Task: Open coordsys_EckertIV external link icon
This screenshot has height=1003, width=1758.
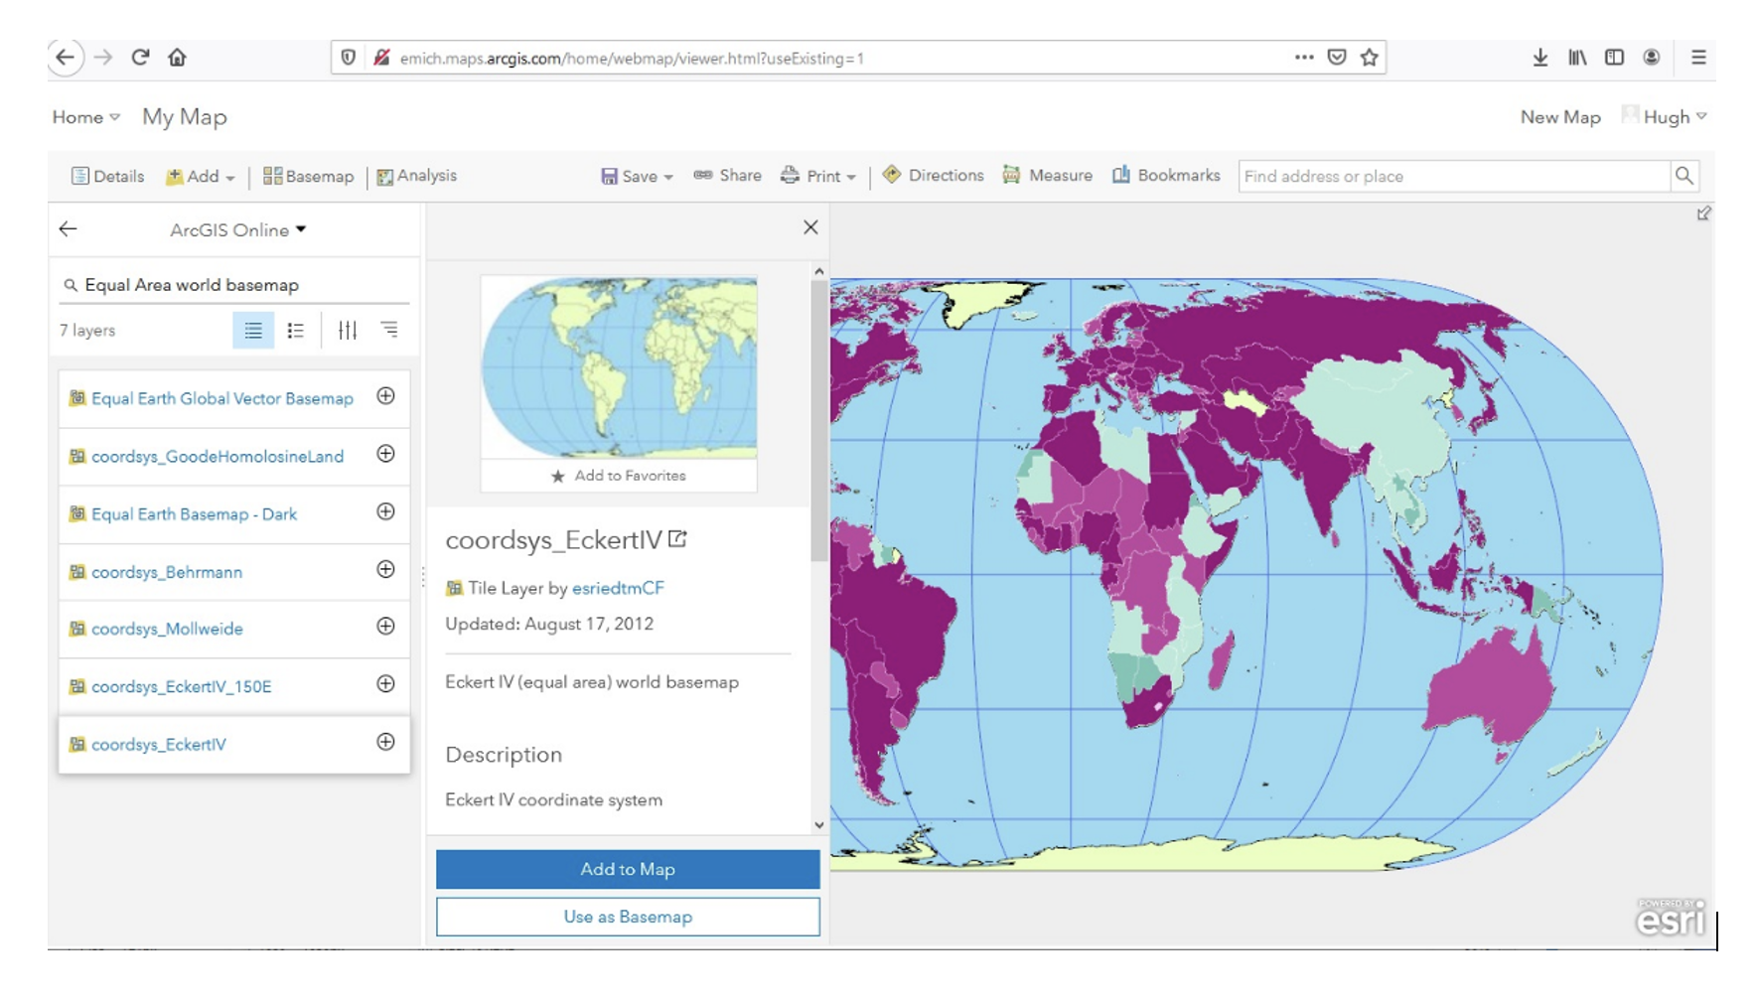Action: point(677,539)
